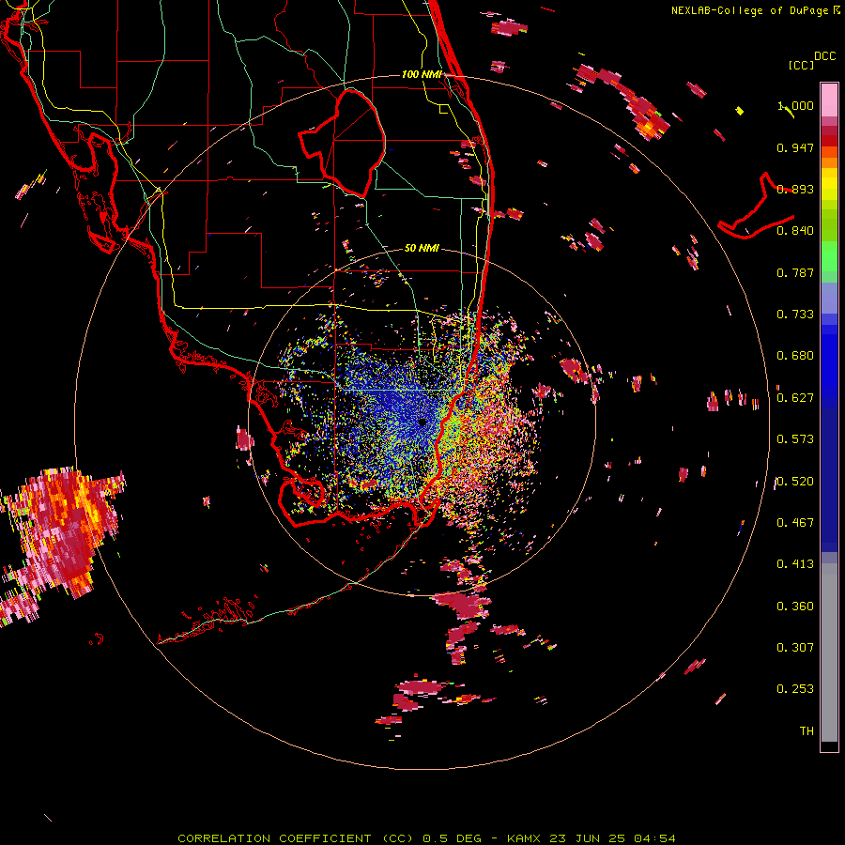Select the 0.253 scale value
Viewport: 845px width, 845px height.
[x=795, y=689]
